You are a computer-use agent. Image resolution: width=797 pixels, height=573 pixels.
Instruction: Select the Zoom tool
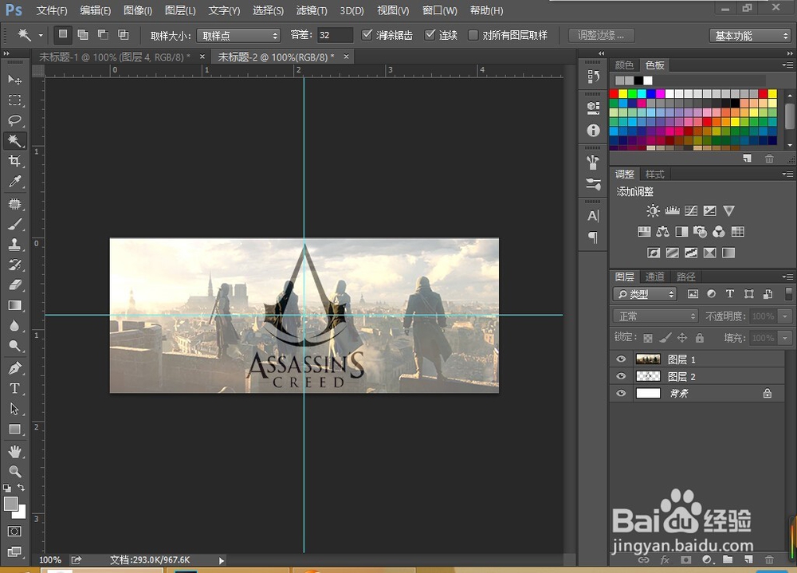14,472
